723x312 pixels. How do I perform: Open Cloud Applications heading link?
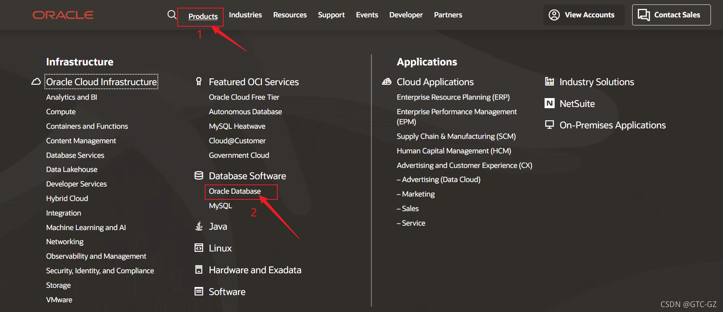click(x=435, y=82)
